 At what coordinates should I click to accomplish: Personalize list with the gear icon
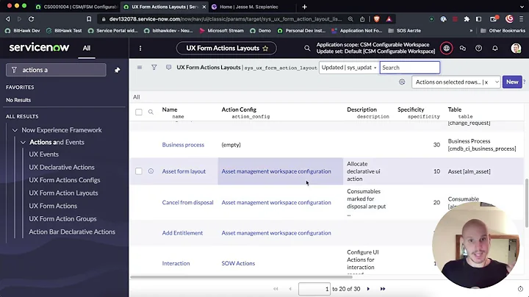pyautogui.click(x=402, y=82)
